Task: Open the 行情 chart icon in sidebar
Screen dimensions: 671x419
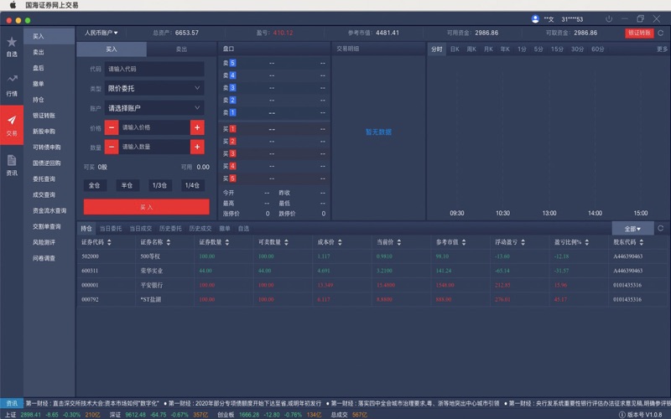Action: [x=12, y=79]
